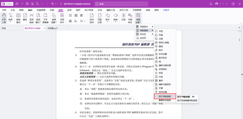Expand the 视图设置 dropdown
This screenshot has width=243, height=119.
click(138, 19)
